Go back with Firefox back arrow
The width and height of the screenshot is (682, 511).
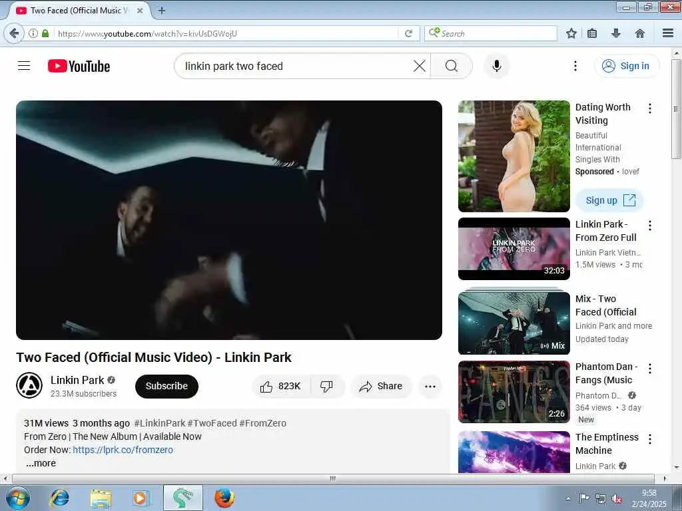coord(14,33)
